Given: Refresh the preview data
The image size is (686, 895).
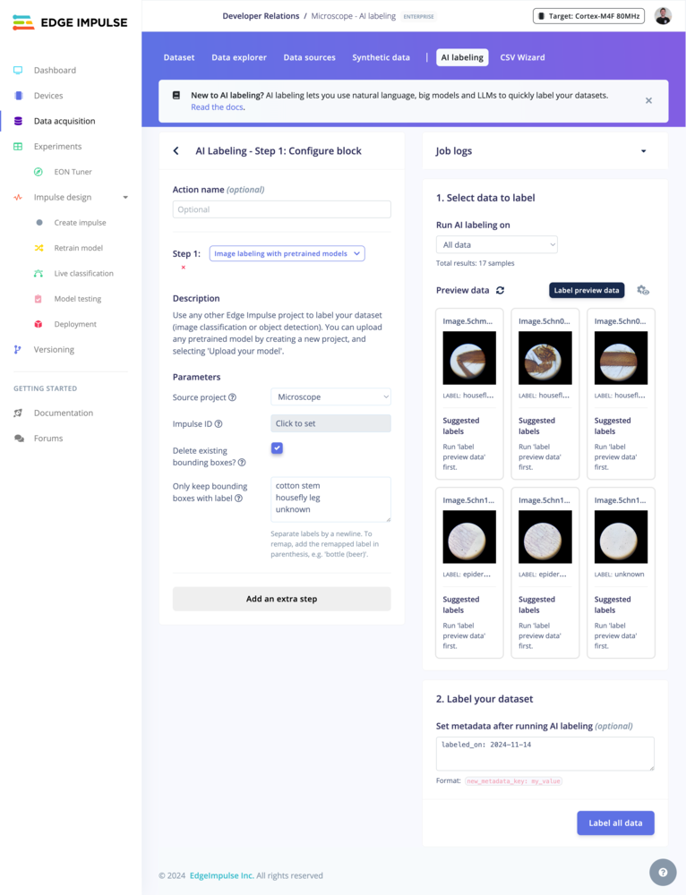Looking at the screenshot, I should pyautogui.click(x=501, y=290).
